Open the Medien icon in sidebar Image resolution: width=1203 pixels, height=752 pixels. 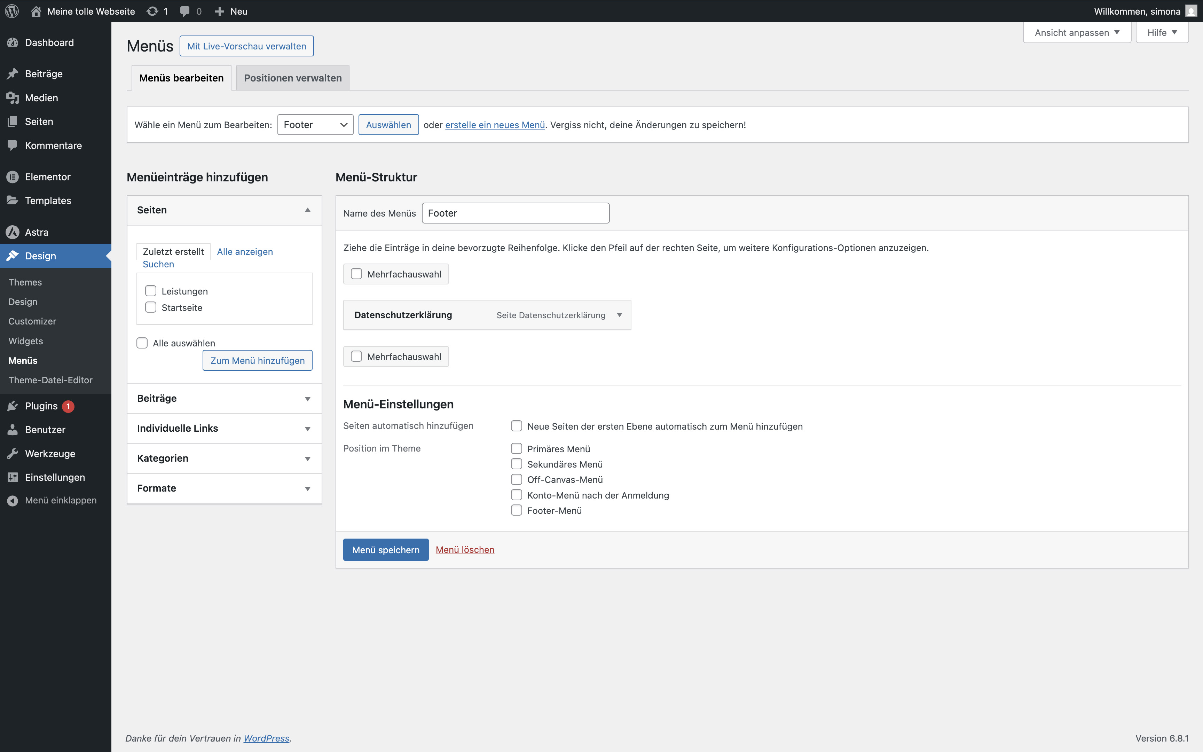13,98
